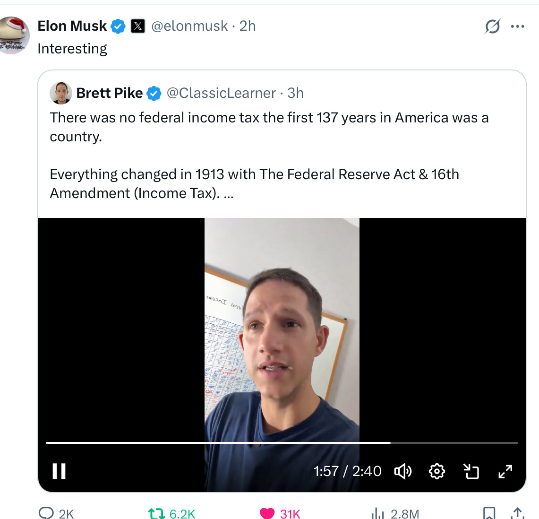Image resolution: width=539 pixels, height=519 pixels.
Task: Mute the video volume speaker icon
Action: (x=402, y=471)
